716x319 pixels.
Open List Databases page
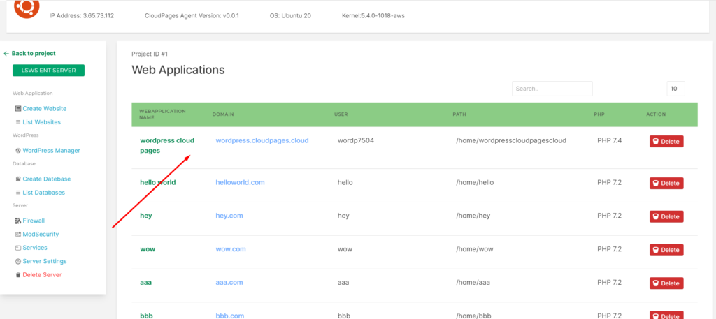tap(44, 193)
